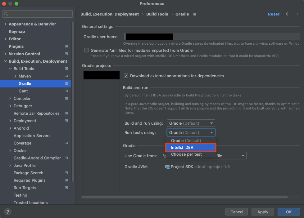Open the Gradle JVM selector

pos(230,167)
